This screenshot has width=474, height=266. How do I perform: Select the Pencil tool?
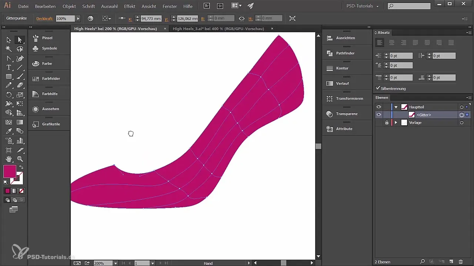click(9, 85)
